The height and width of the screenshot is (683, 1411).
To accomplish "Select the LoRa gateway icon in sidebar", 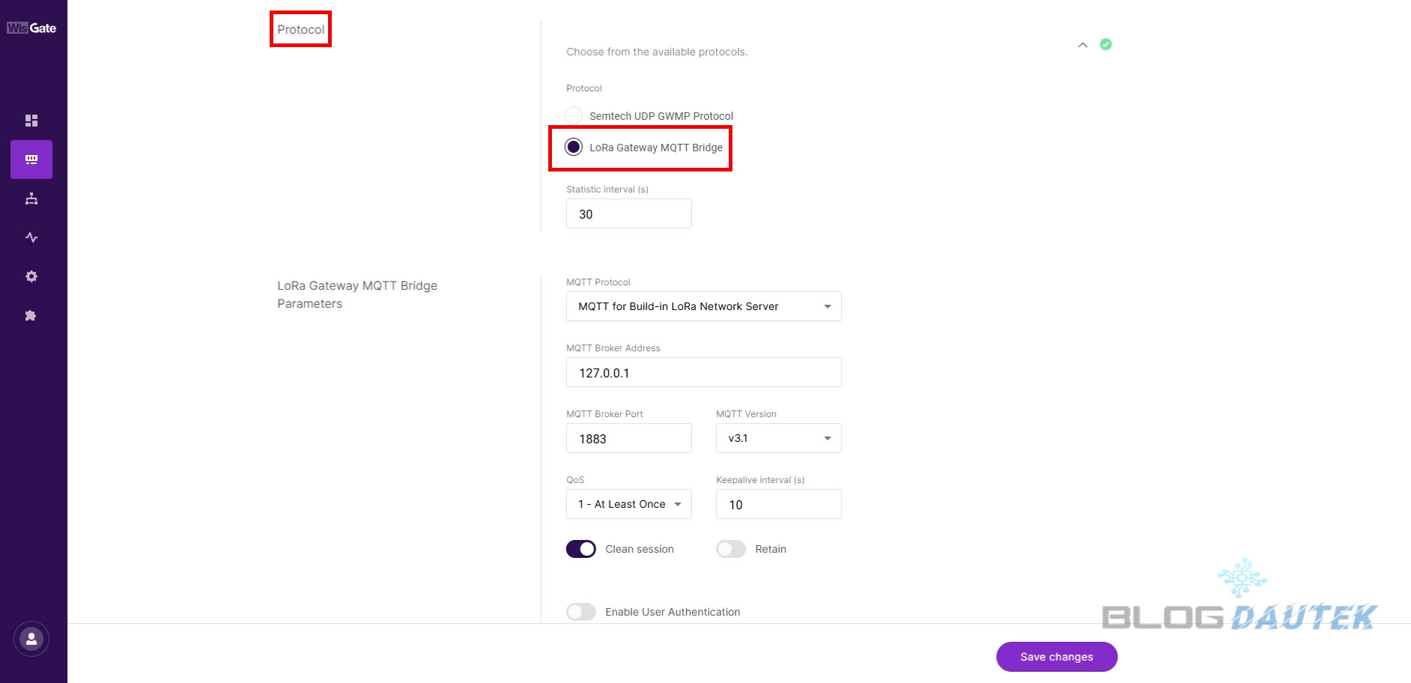I will (x=31, y=160).
